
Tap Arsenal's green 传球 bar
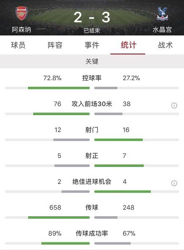click(x=59, y=218)
